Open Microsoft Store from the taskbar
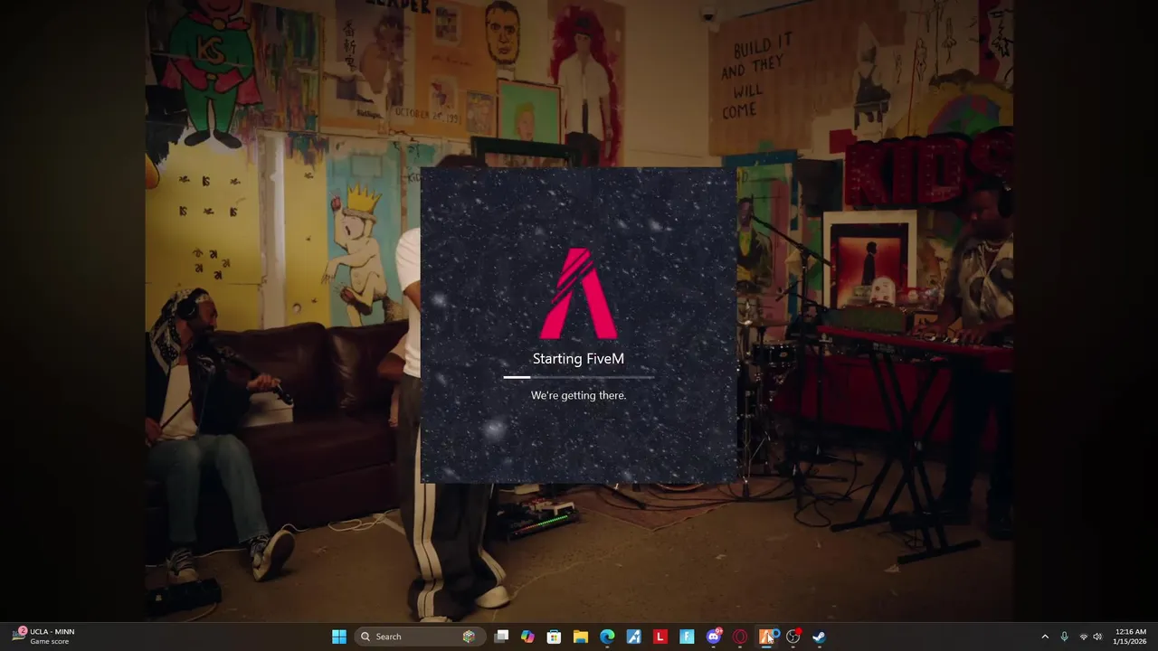Viewport: 1158px width, 651px height. (554, 637)
